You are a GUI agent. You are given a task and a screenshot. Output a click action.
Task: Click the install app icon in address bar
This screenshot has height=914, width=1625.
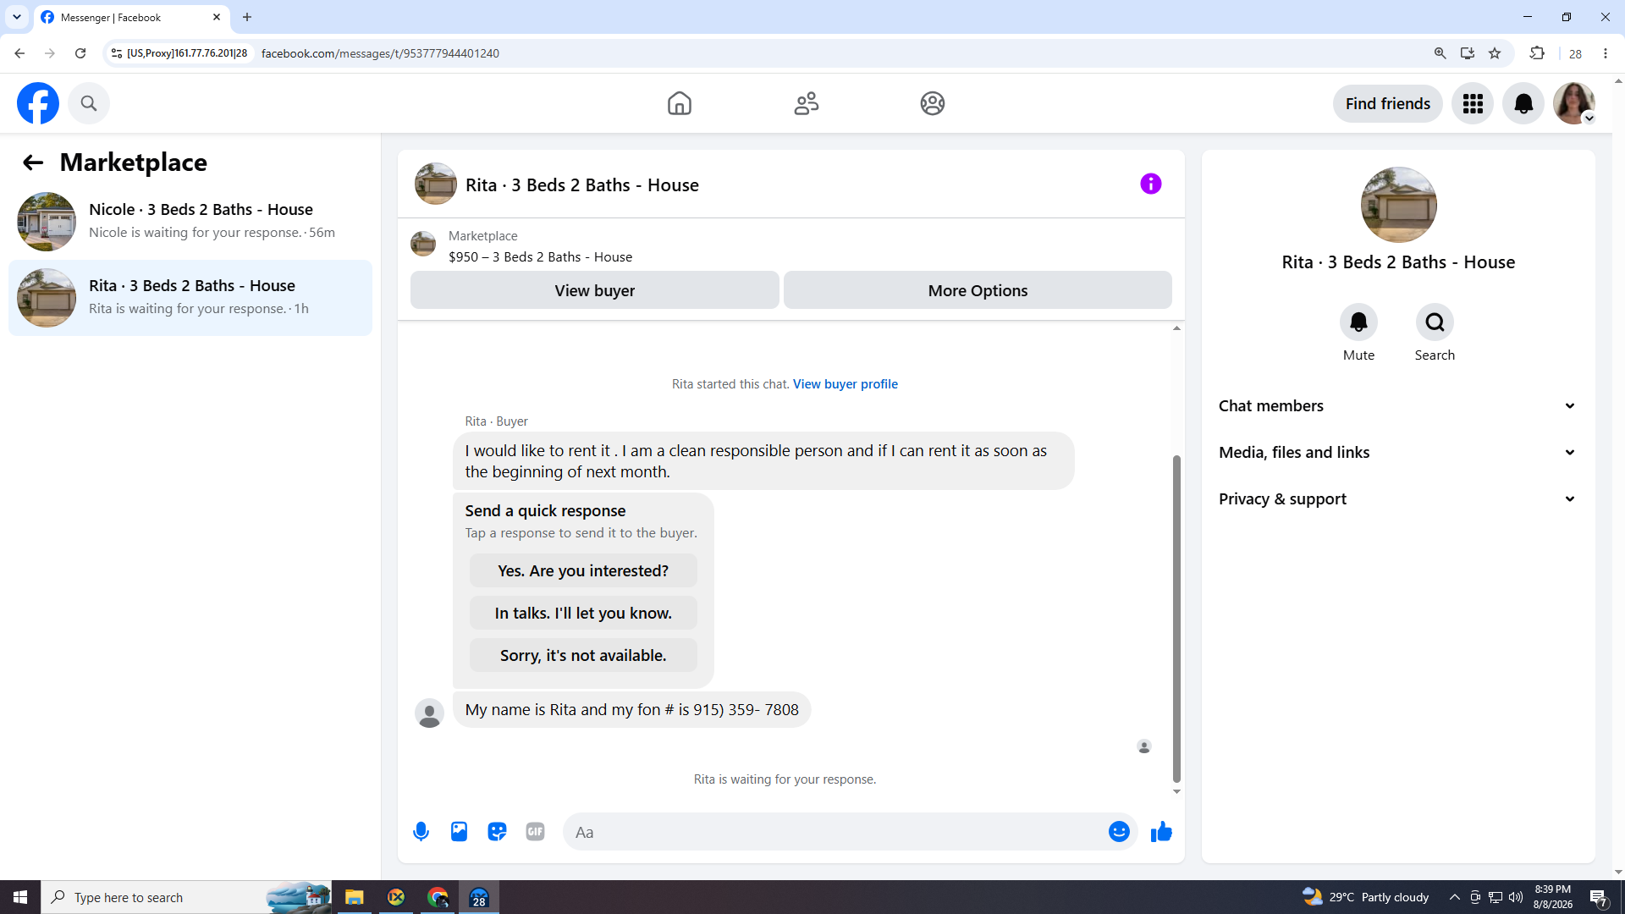click(1468, 53)
